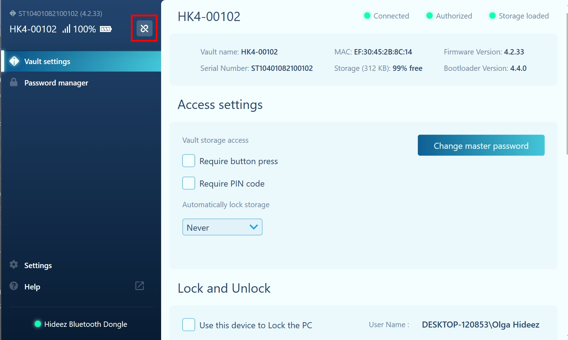The height and width of the screenshot is (340, 568).
Task: Click the green Connected status indicator
Action: [367, 16]
